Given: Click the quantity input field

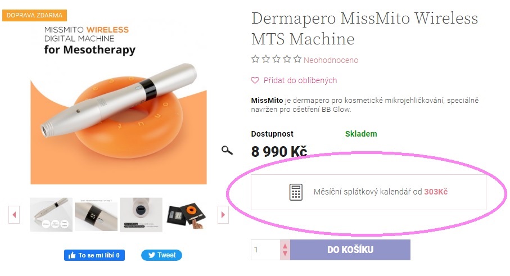Looking at the screenshot, I should pyautogui.click(x=265, y=250).
